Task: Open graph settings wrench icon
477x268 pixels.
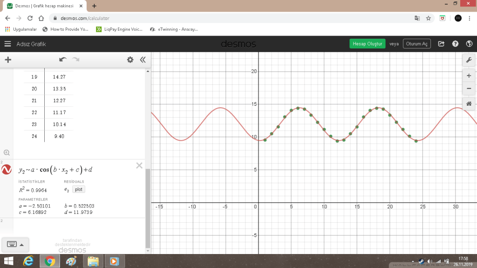Action: pos(469,60)
